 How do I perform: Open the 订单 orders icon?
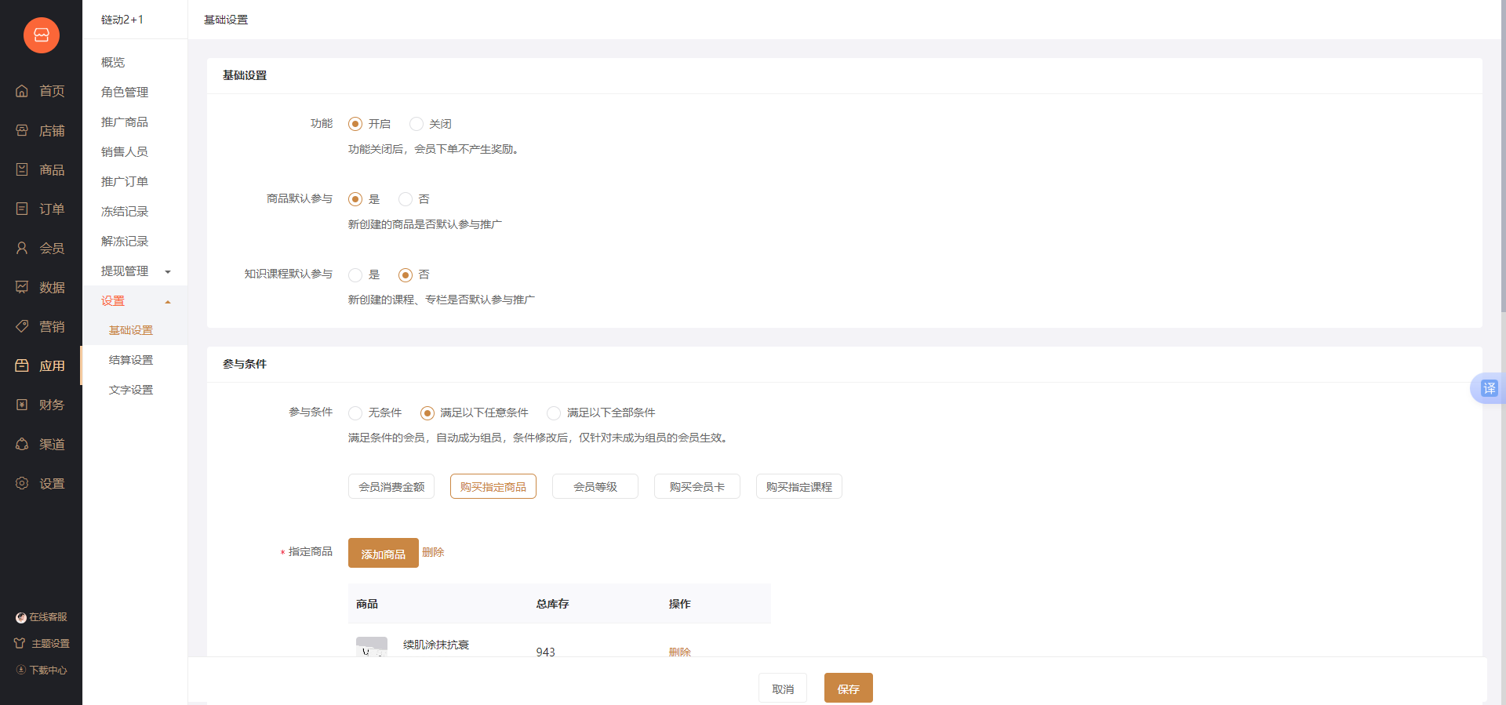(x=22, y=209)
